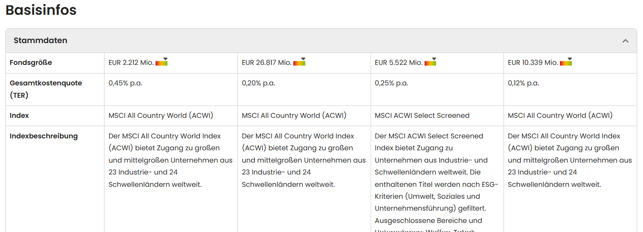Image resolution: width=643 pixels, height=232 pixels.
Task: Click fund size indicator next to EUR 5.522 Mio.
Action: (430, 62)
